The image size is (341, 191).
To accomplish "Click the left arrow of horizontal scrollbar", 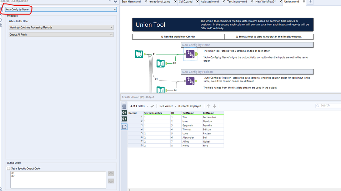I will 129,190.
